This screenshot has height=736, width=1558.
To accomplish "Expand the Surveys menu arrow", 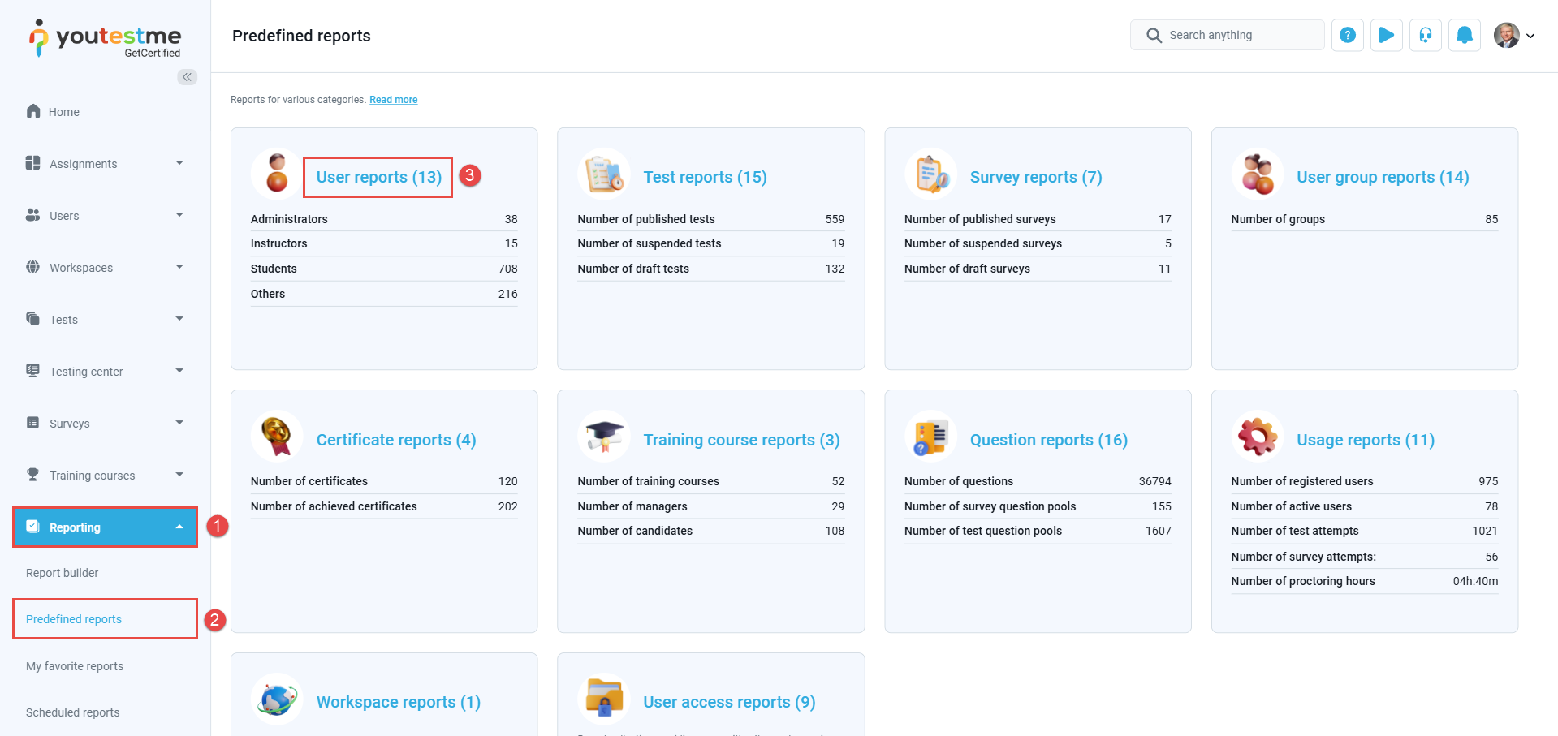I will pos(179,423).
